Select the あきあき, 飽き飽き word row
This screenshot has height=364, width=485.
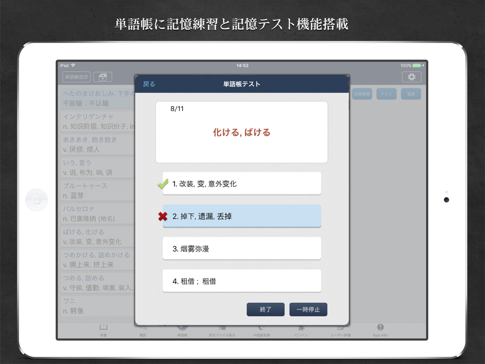98,144
